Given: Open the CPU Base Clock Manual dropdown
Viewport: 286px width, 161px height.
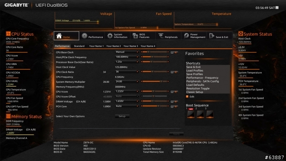Looking at the screenshot, I should (x=127, y=52).
